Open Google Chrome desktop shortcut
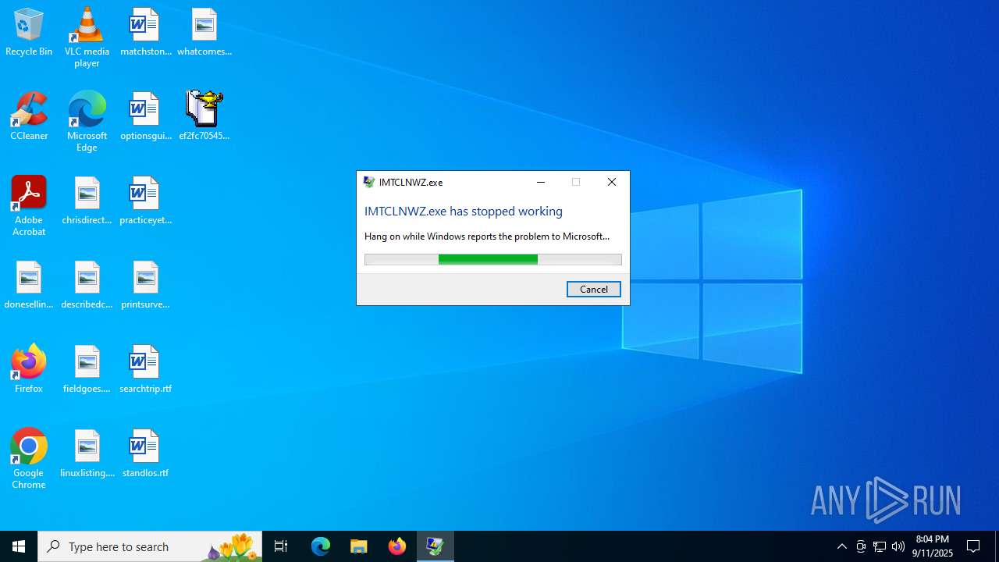The height and width of the screenshot is (562, 999). (29, 459)
